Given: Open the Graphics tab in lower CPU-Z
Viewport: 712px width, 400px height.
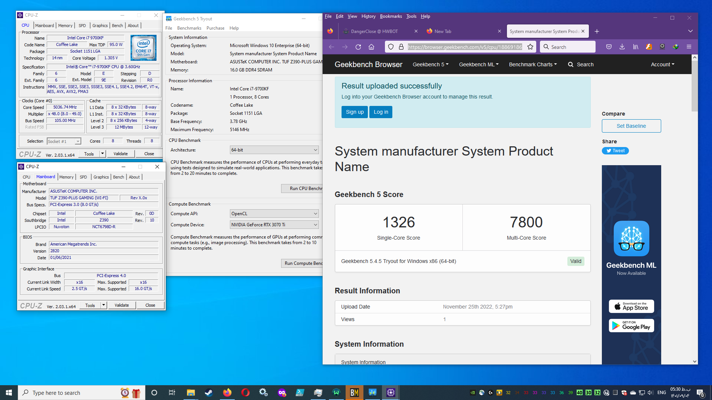Looking at the screenshot, I should click(101, 177).
